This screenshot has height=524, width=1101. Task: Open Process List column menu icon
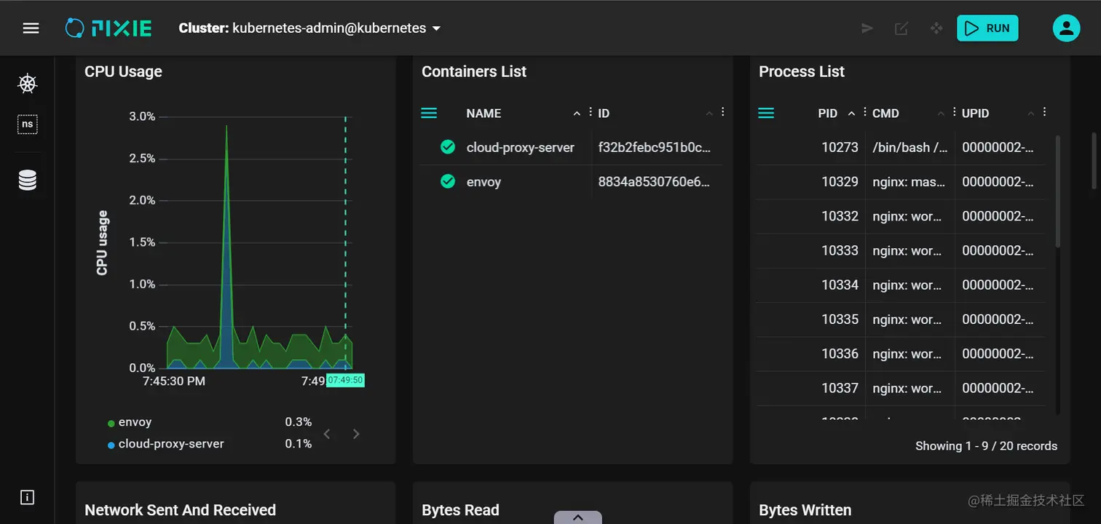click(766, 113)
